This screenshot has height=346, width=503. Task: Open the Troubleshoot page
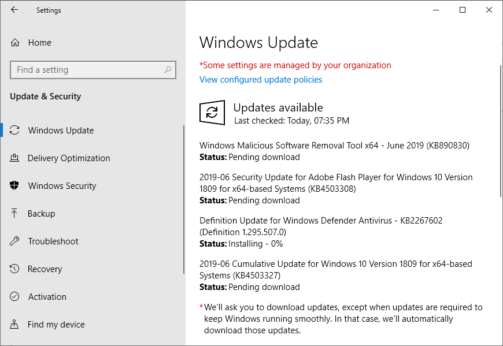click(x=53, y=241)
